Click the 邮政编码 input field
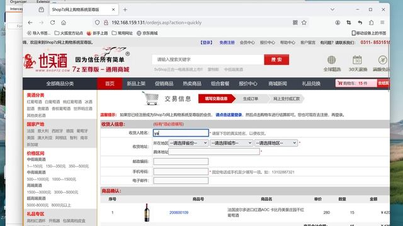This screenshot has height=226, width=403. click(181, 161)
